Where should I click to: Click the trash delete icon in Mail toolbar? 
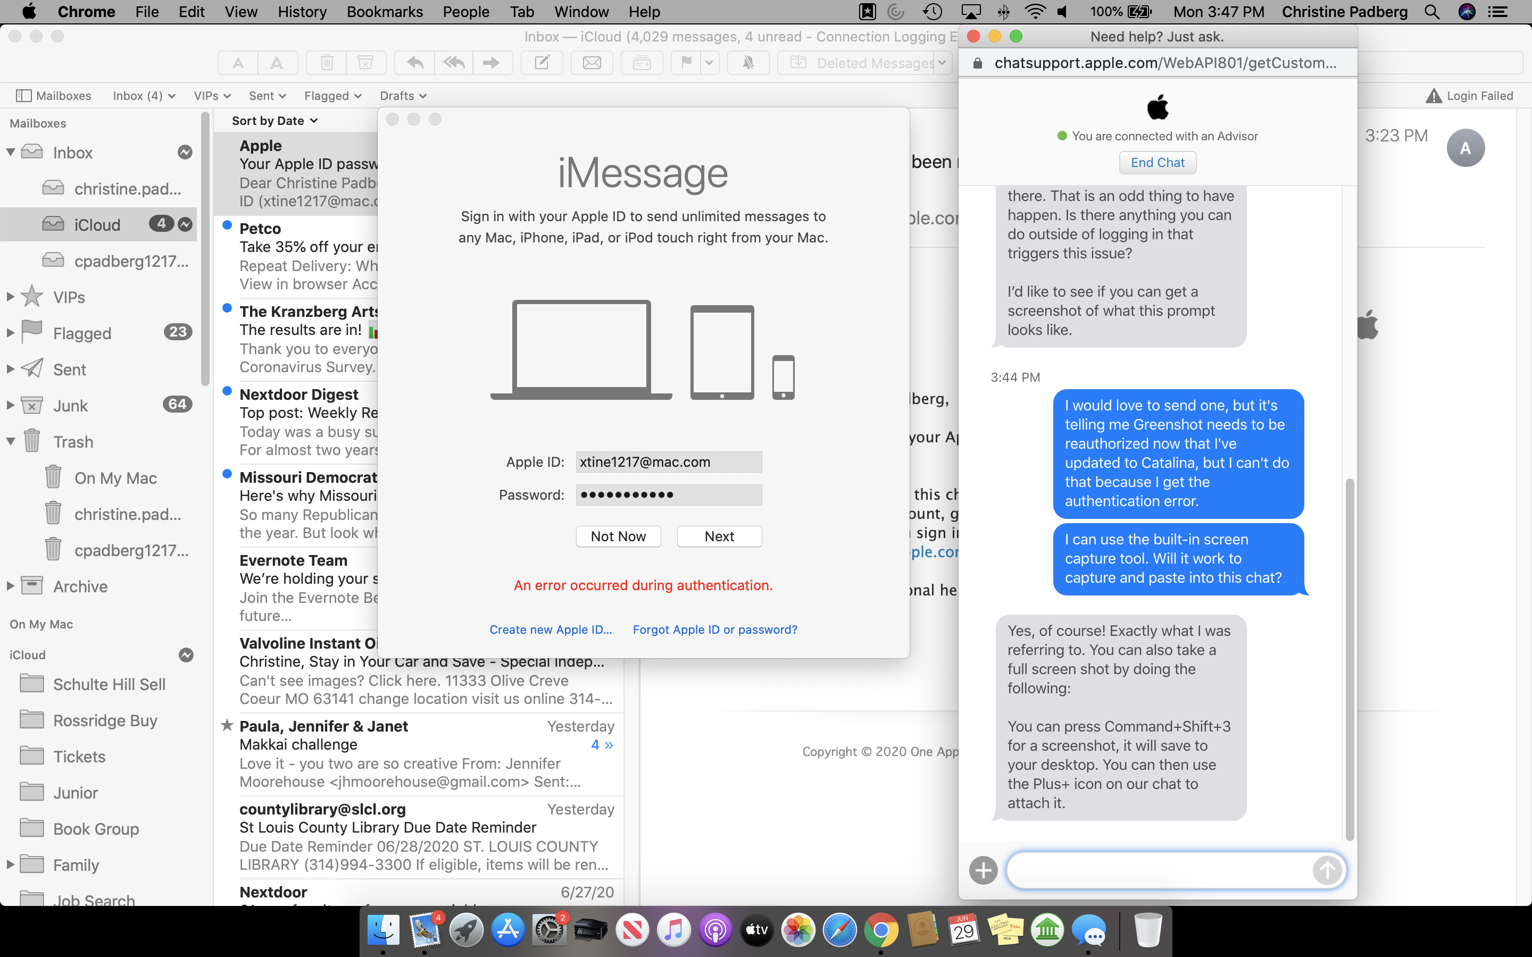click(x=327, y=63)
